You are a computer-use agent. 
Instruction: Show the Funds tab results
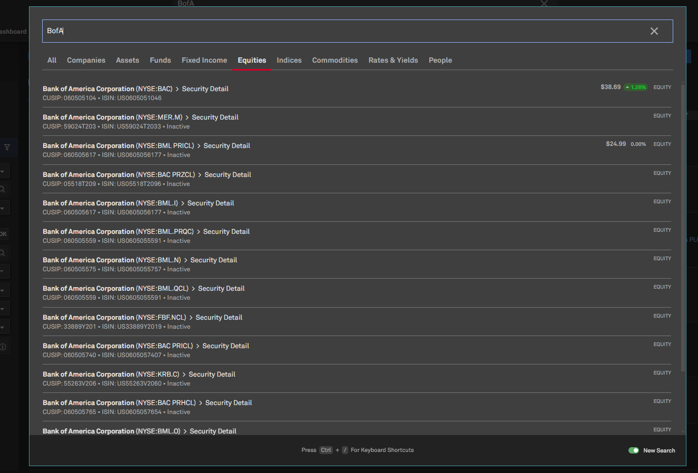click(160, 60)
